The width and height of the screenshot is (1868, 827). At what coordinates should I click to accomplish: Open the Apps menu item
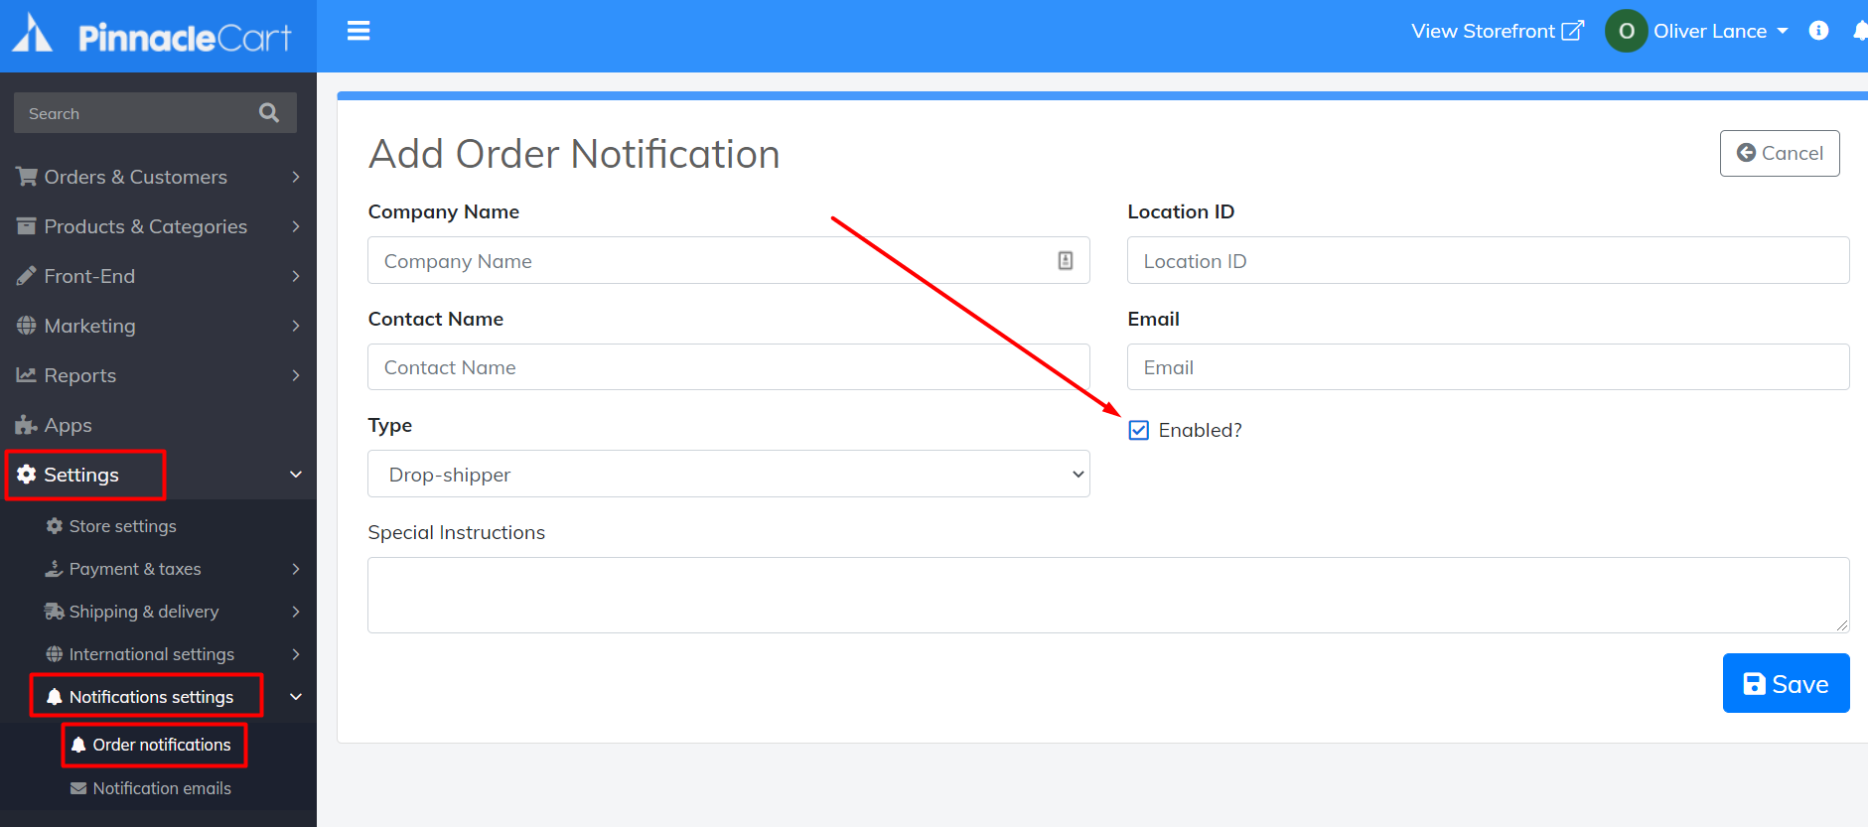(x=158, y=425)
